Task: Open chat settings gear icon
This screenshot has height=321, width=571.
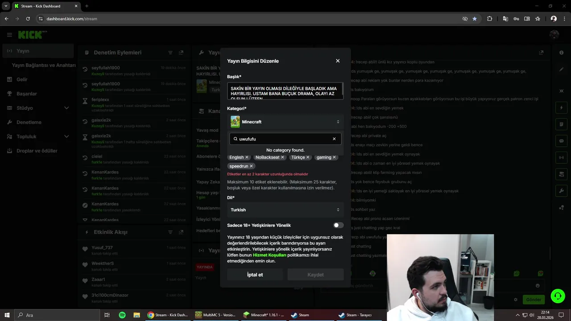Action: point(516,300)
